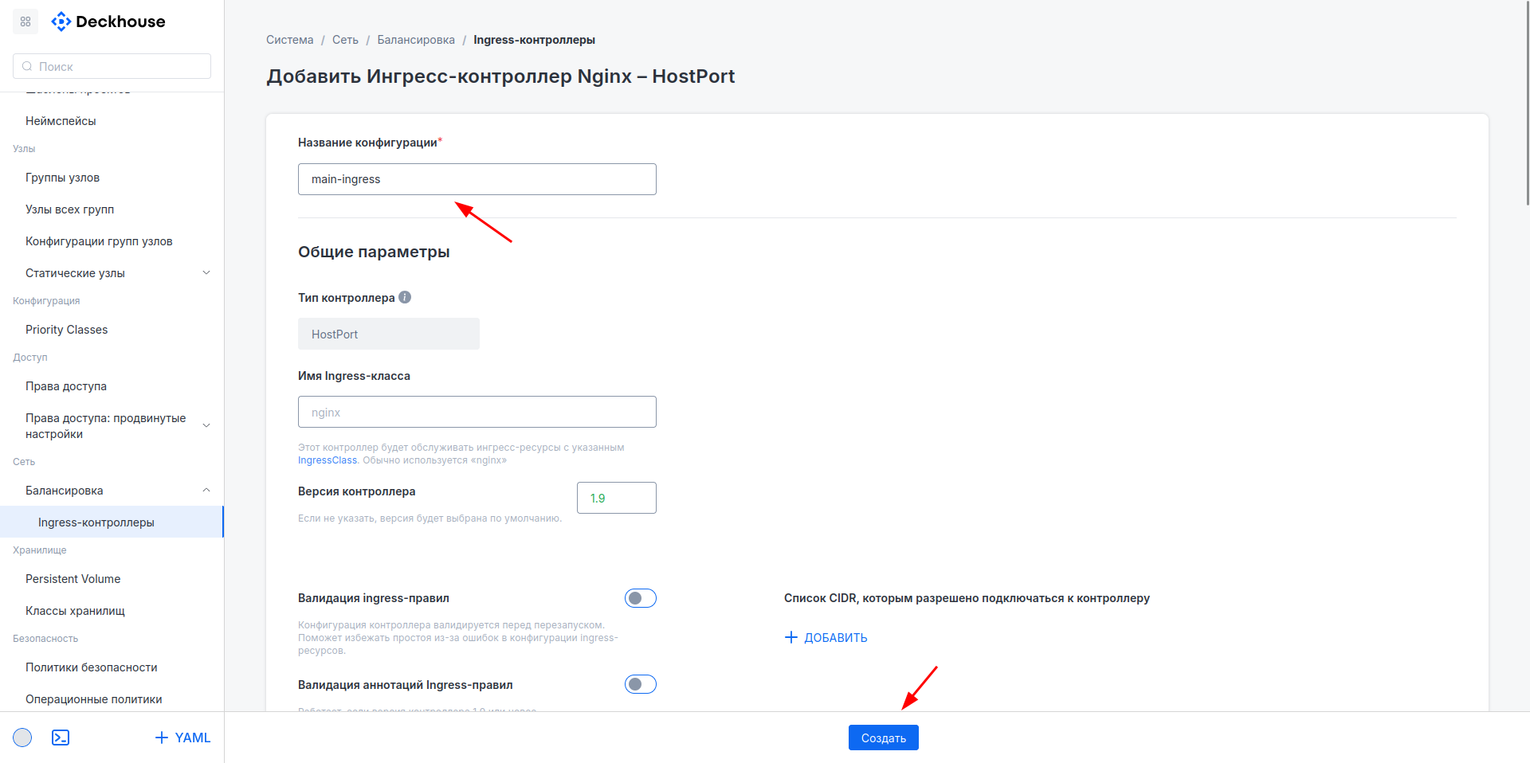
Task: Click the plus ДОБАВИТЬ CIDR button
Action: (826, 637)
